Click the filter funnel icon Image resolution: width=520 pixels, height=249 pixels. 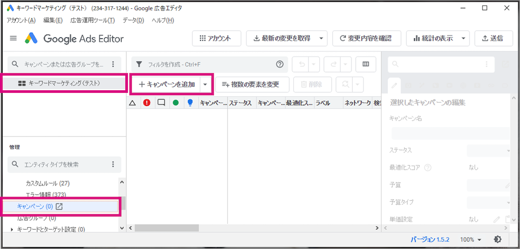pos(139,64)
